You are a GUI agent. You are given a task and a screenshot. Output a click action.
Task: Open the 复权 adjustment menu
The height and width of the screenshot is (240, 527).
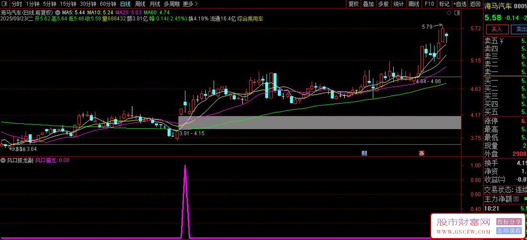354,4
